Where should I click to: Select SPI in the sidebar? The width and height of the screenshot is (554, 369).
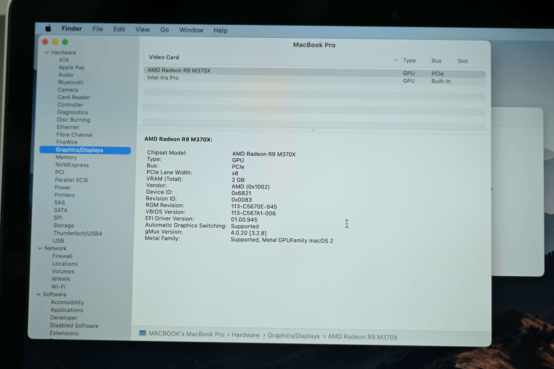click(58, 218)
